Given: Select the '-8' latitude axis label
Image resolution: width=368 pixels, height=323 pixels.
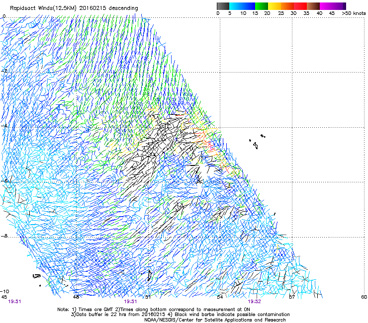Looking at the screenshot, I should (x=4, y=236).
